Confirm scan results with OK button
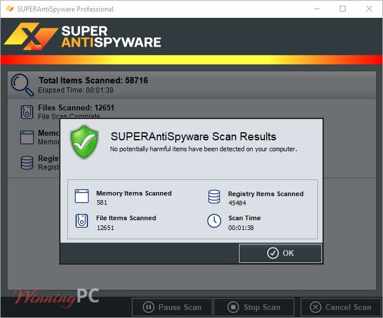 (280, 253)
